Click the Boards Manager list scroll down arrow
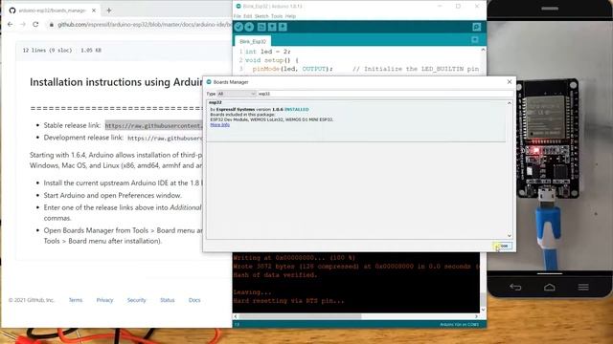This screenshot has width=613, height=344. click(x=509, y=236)
